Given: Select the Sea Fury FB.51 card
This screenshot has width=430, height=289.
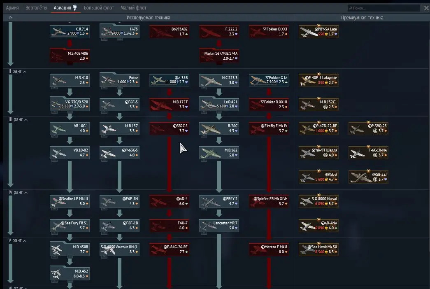Looking at the screenshot, I should pyautogui.click(x=70, y=225).
